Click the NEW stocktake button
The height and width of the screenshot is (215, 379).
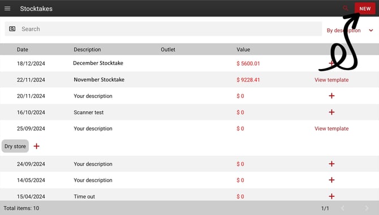point(365,8)
